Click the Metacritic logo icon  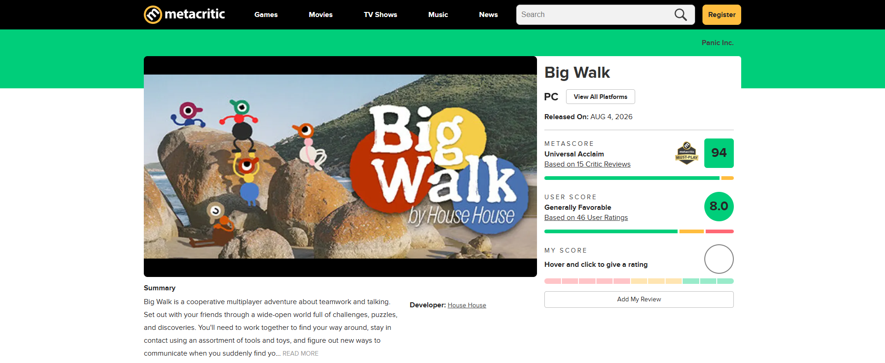click(153, 15)
